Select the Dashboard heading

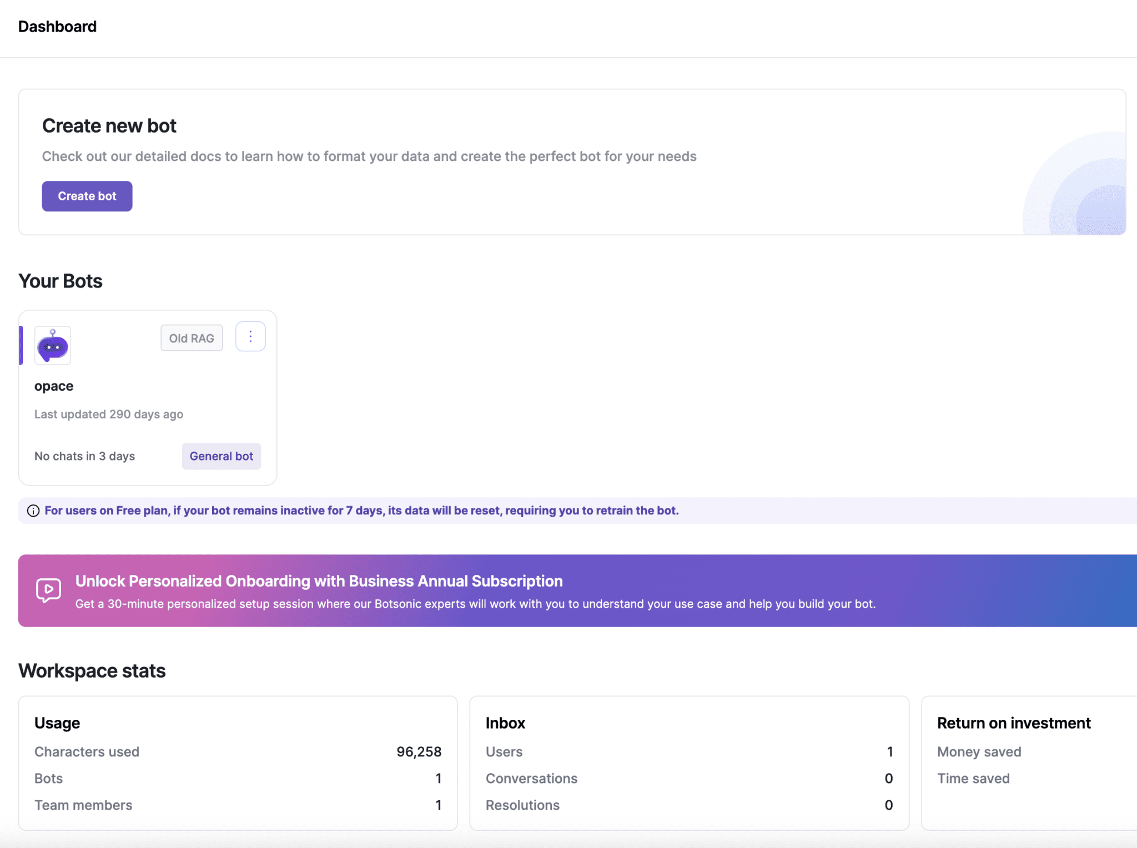click(57, 26)
